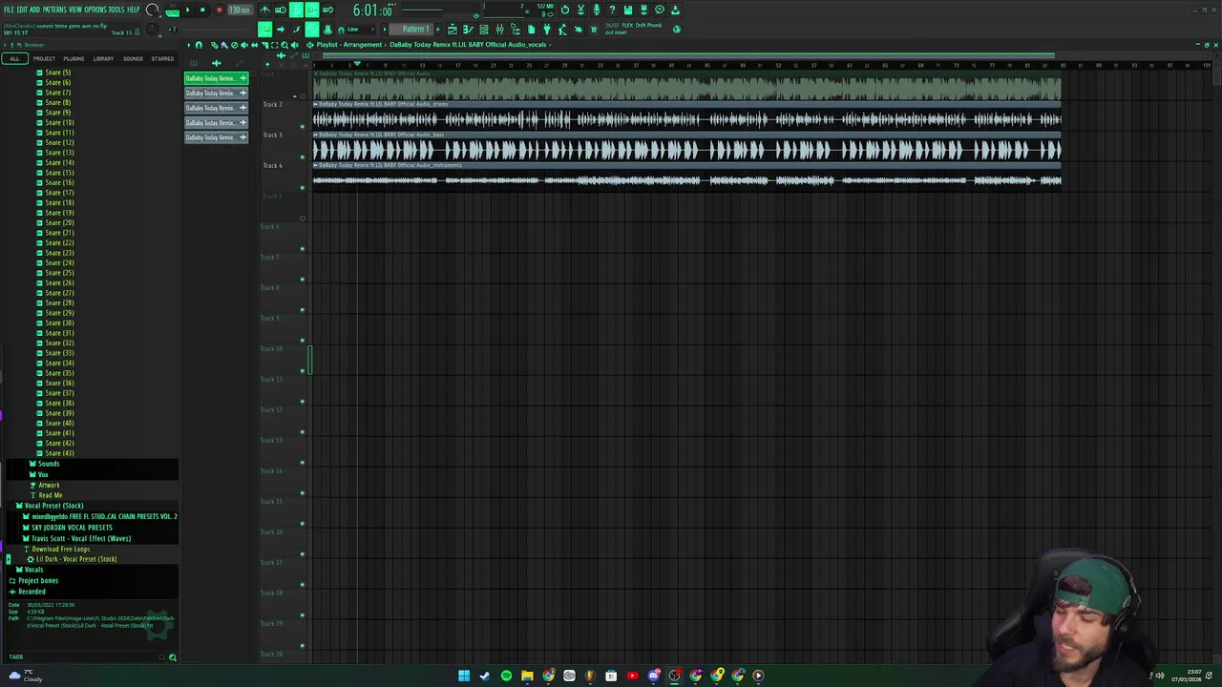Open the FILE menu
The height and width of the screenshot is (687, 1222).
(x=9, y=10)
